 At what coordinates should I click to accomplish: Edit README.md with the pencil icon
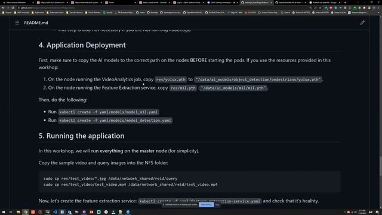362,23
